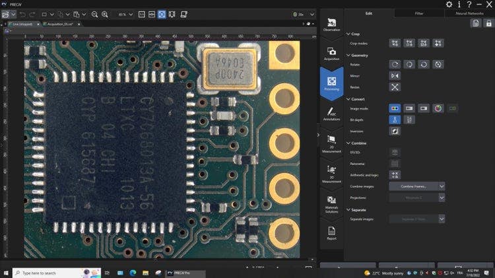The image size is (495, 278).
Task: Click the Mirror image icon
Action: click(395, 75)
